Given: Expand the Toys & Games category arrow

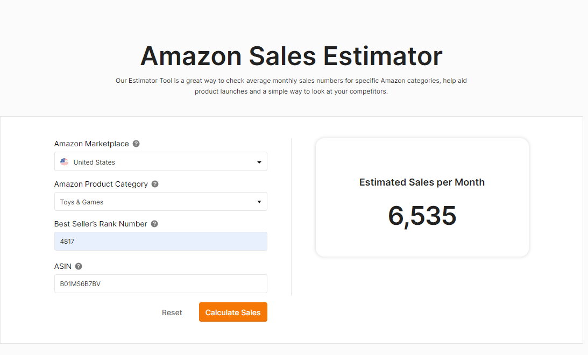Looking at the screenshot, I should [259, 202].
